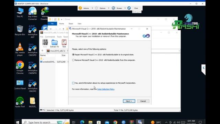This screenshot has height=124, width=220.
Task: Open the View tab in File Explorer ribbon
Action: coord(79,24)
